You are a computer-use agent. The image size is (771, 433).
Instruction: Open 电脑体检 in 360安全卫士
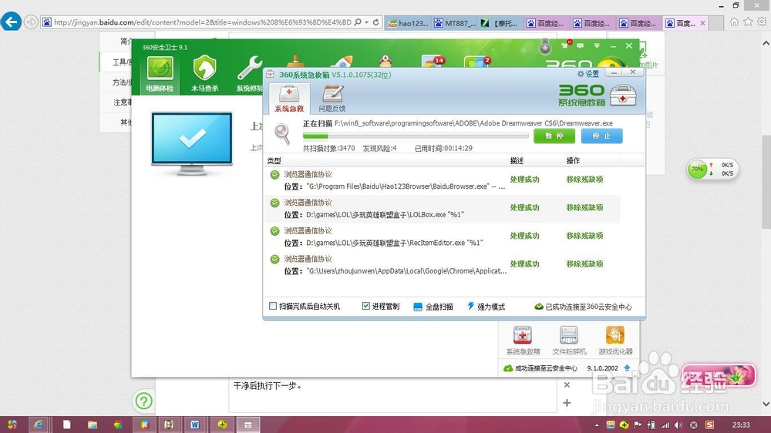pyautogui.click(x=160, y=74)
